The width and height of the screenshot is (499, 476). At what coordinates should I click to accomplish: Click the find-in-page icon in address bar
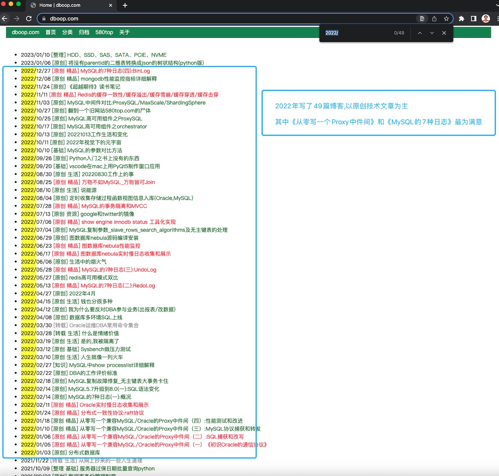[x=422, y=19]
